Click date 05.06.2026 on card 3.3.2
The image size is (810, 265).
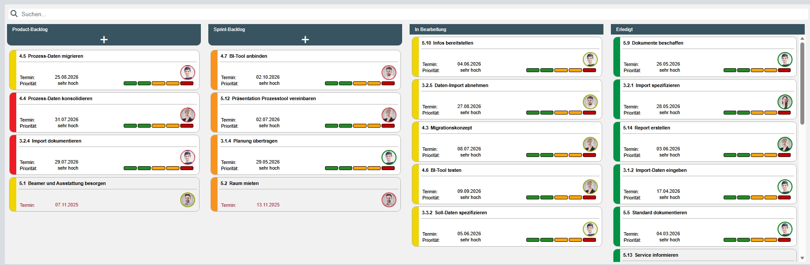pos(469,234)
